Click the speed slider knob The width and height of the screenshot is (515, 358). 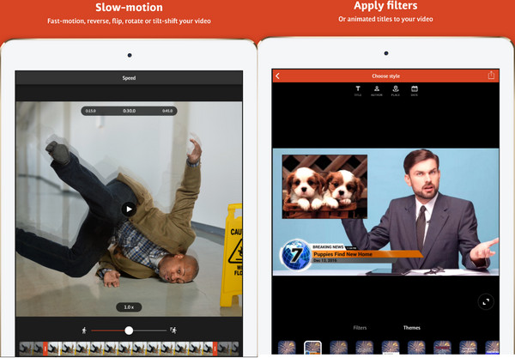[x=129, y=331]
